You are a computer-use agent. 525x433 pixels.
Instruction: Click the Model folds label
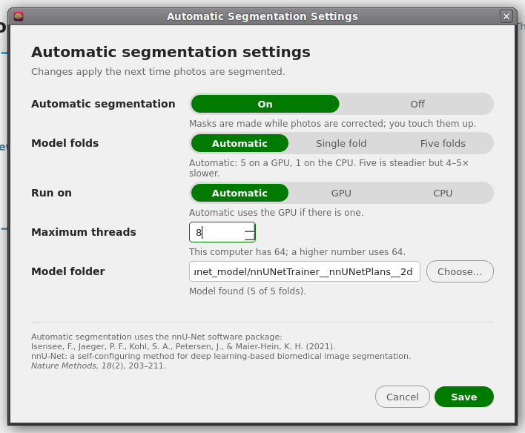point(65,143)
